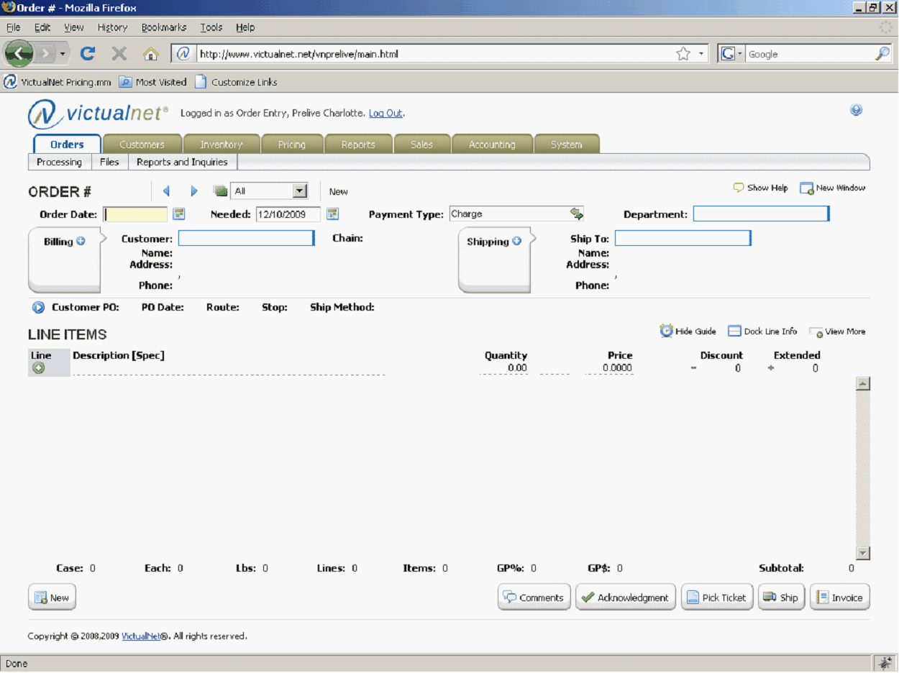Screen dimensions: 899x673
Task: Open the Firefox History menu
Action: tap(112, 27)
